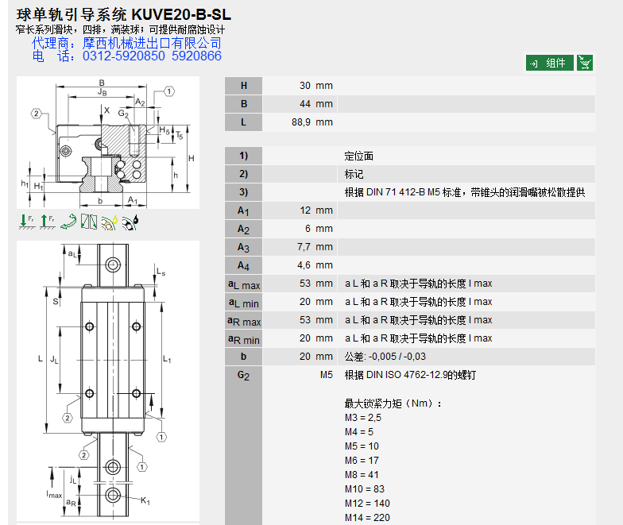Select the H dimension row label

tap(243, 86)
